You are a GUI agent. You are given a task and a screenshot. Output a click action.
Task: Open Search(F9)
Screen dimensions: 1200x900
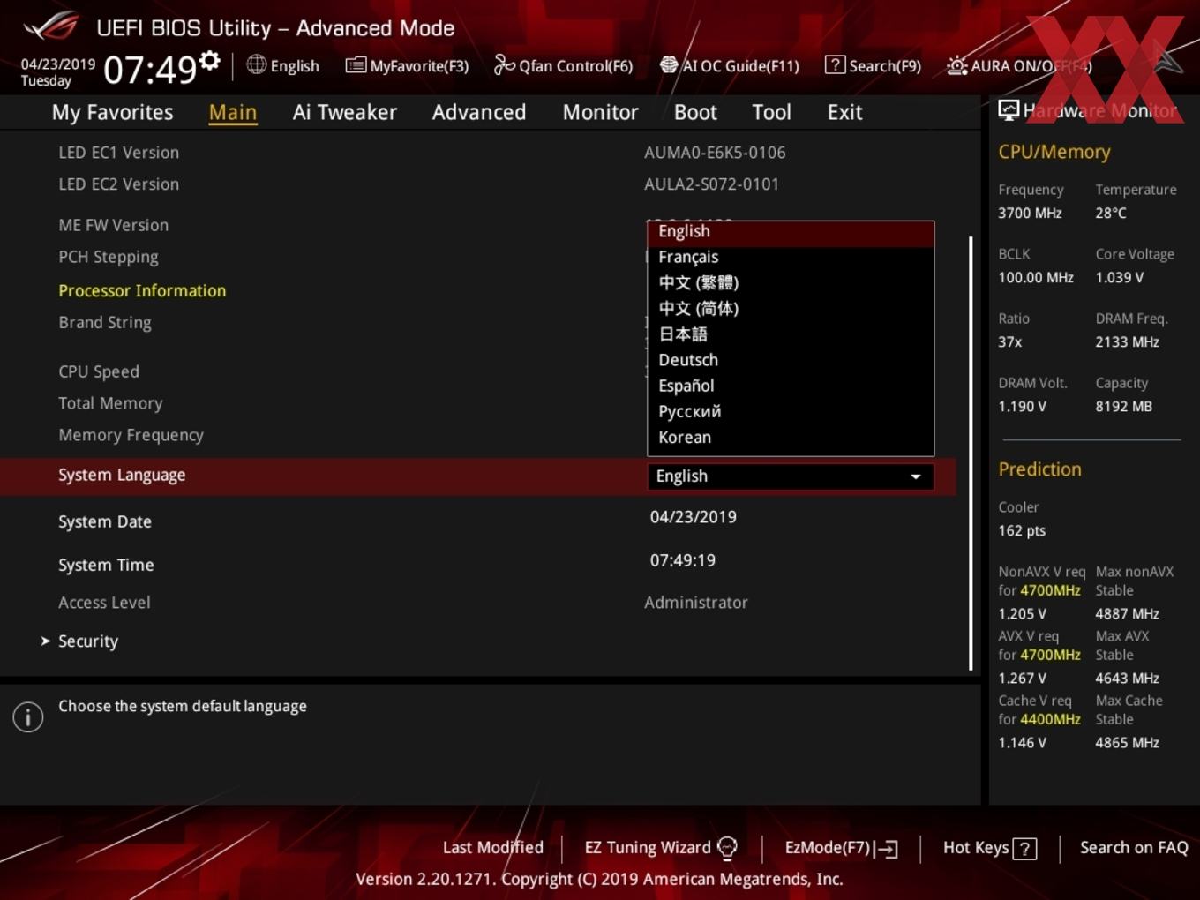click(874, 66)
